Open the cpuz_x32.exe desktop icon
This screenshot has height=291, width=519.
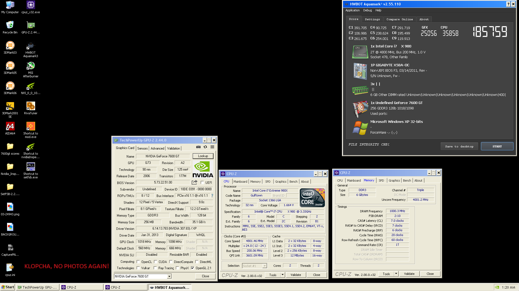pos(31,7)
